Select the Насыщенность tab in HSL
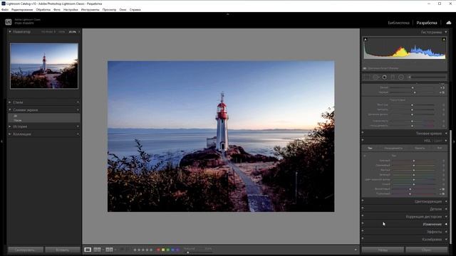Screen dimensions: 456x256 (393, 148)
